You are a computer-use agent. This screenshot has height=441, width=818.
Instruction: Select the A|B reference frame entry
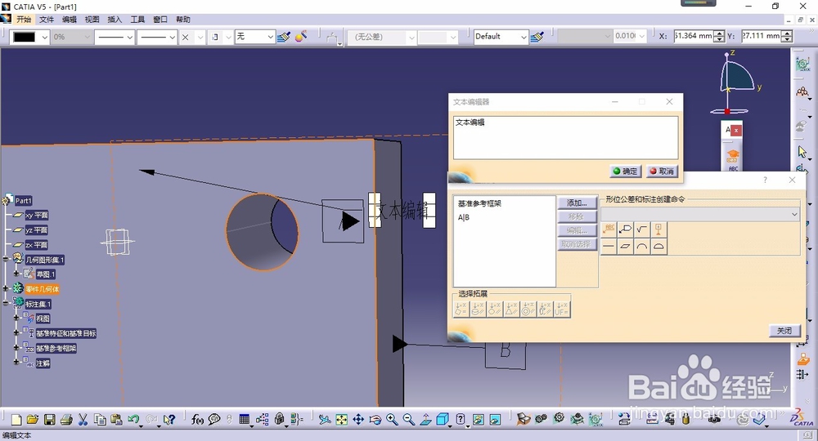(464, 217)
